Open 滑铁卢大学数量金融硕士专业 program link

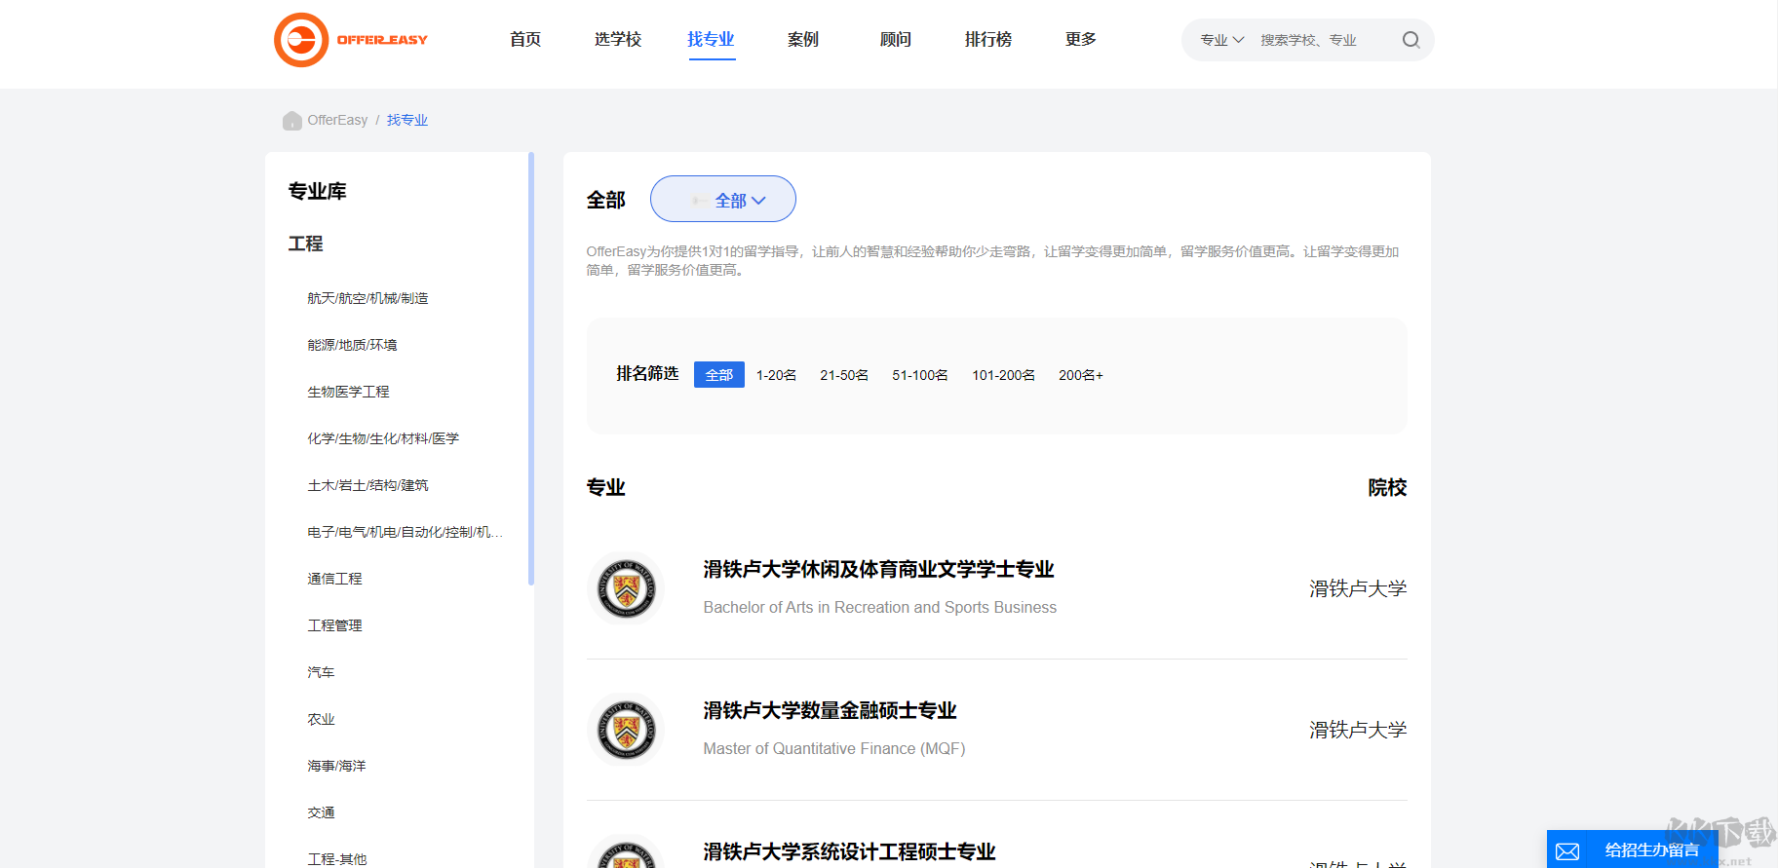(x=830, y=711)
